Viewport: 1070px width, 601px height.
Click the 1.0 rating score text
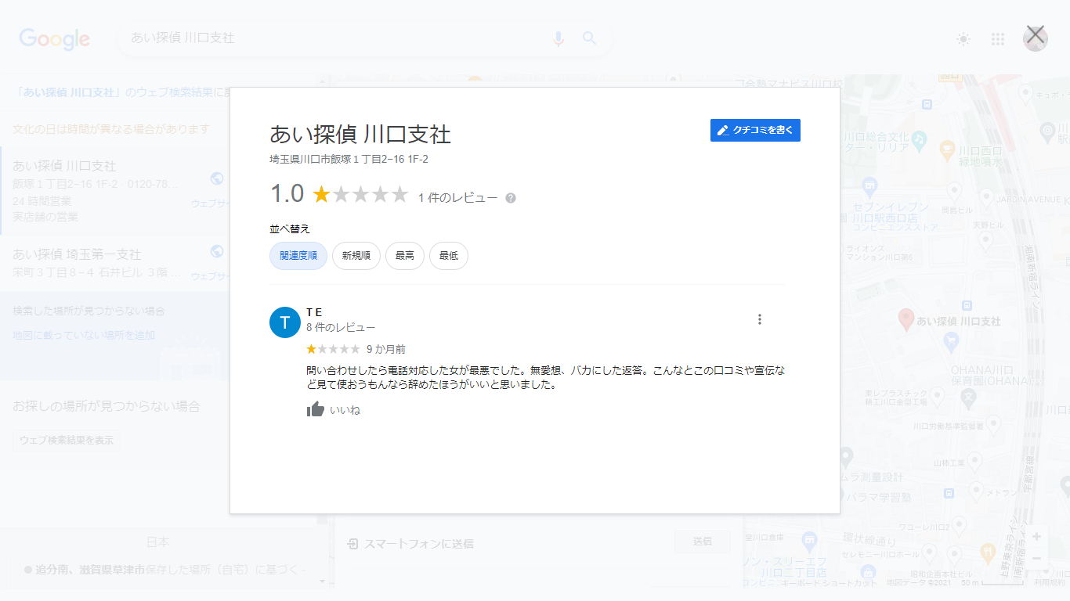[286, 194]
